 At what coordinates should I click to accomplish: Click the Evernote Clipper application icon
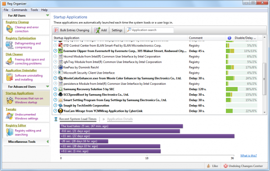click(60, 51)
